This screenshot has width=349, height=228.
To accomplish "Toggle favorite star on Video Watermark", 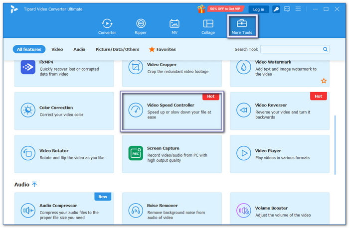I will 324,81.
